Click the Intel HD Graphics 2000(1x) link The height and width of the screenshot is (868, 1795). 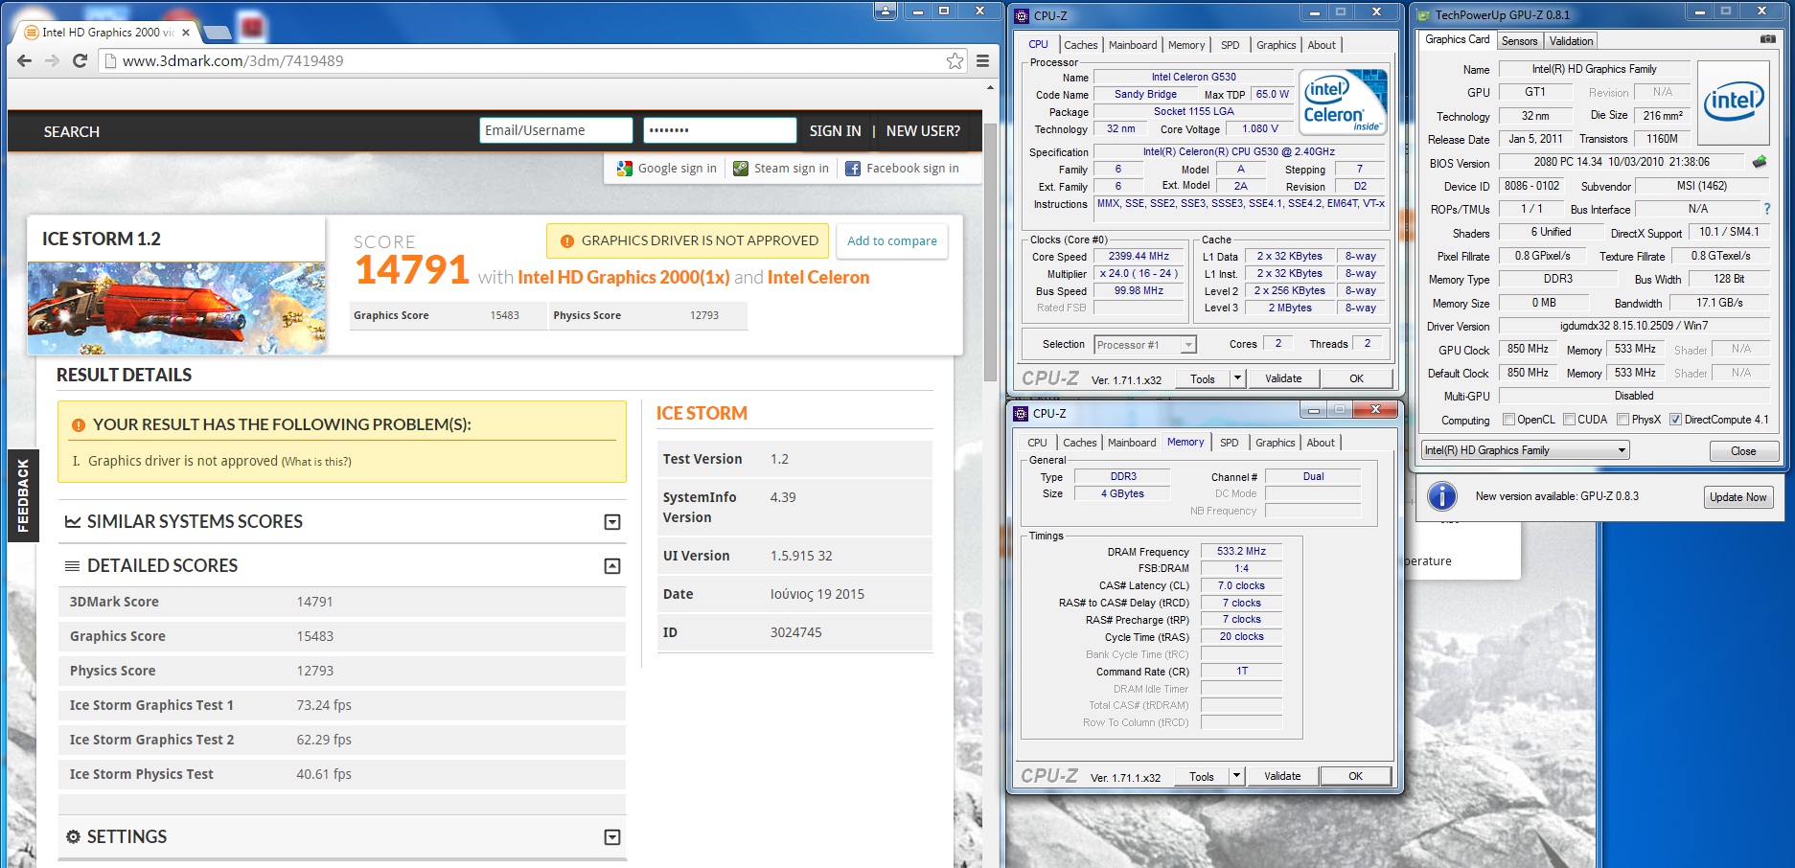[624, 277]
